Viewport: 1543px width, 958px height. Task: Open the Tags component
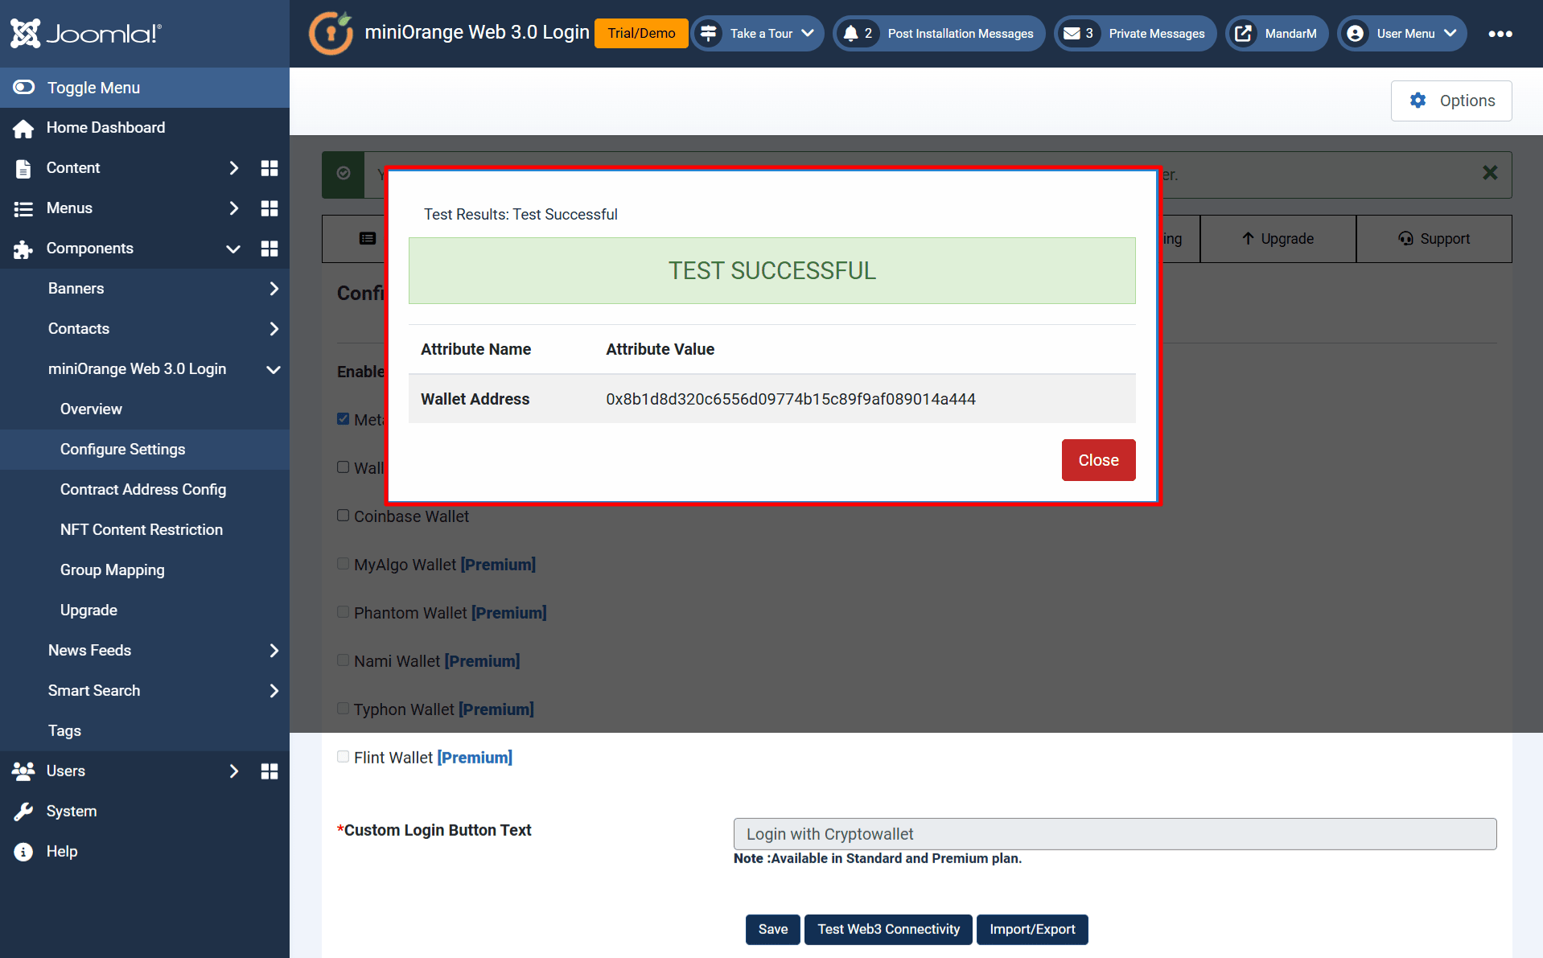(x=64, y=730)
